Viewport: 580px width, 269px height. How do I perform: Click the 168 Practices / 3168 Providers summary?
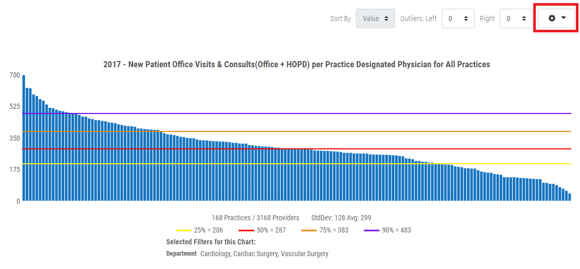[255, 218]
